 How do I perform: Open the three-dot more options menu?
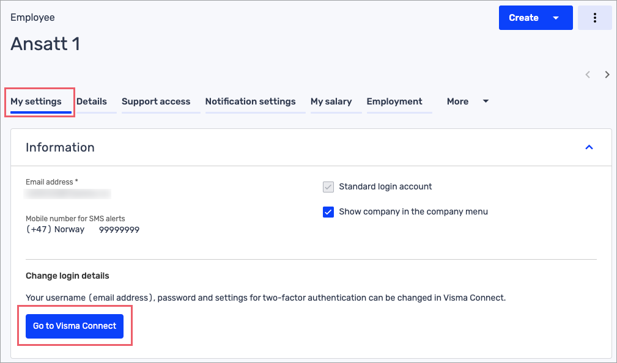point(594,18)
